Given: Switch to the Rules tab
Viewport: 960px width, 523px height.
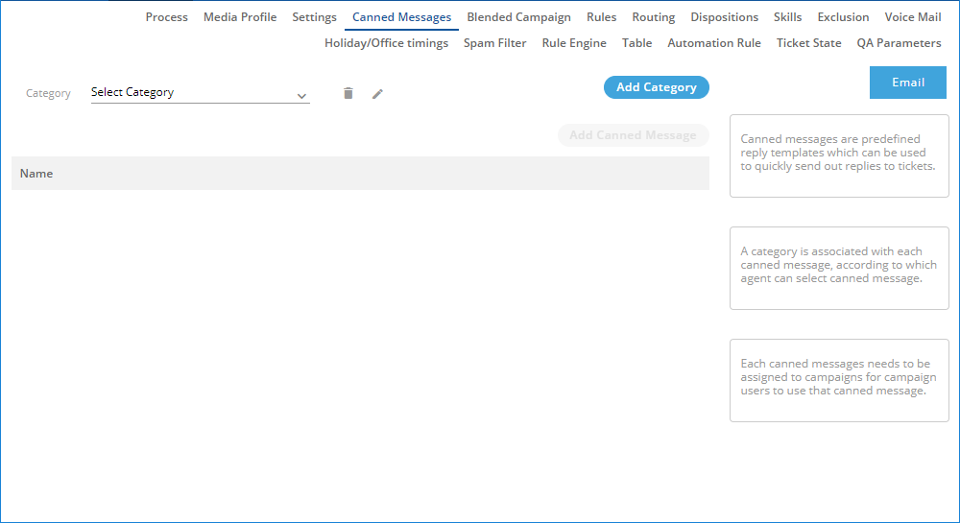Looking at the screenshot, I should (x=601, y=17).
